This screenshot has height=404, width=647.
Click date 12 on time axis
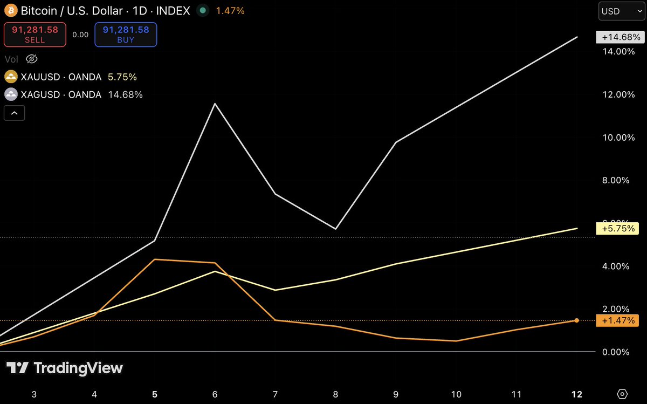click(x=577, y=394)
